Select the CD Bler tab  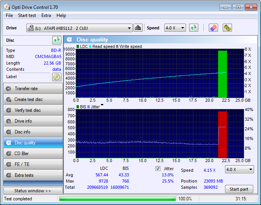coord(33,154)
